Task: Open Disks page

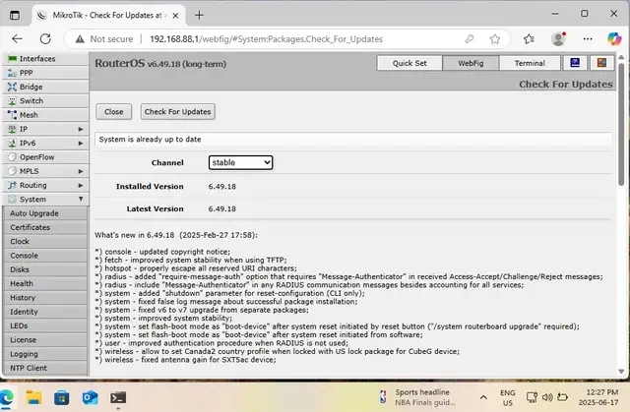Action: pos(45,269)
